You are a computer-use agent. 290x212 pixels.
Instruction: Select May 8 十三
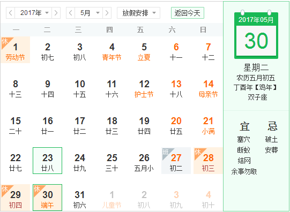(16, 87)
